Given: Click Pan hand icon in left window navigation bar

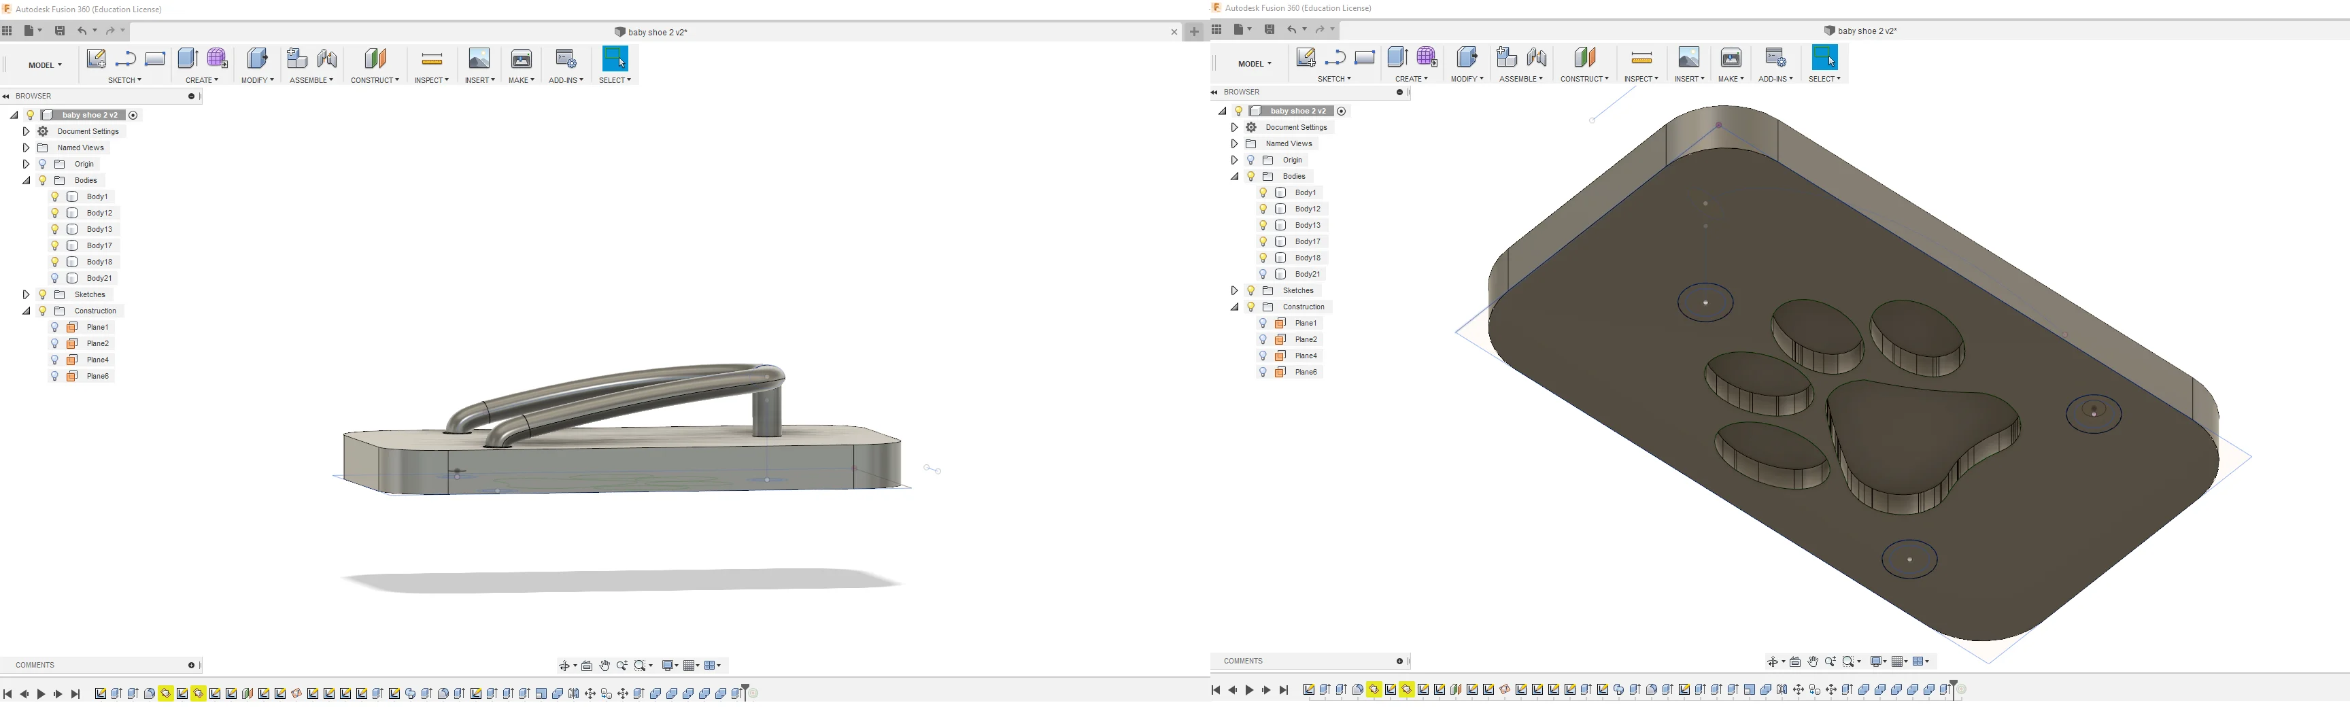Looking at the screenshot, I should coord(604,666).
